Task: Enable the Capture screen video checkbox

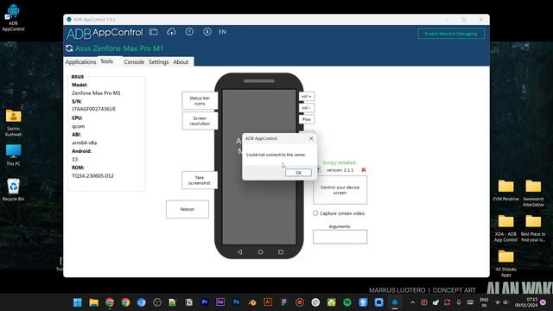Action: click(x=315, y=213)
